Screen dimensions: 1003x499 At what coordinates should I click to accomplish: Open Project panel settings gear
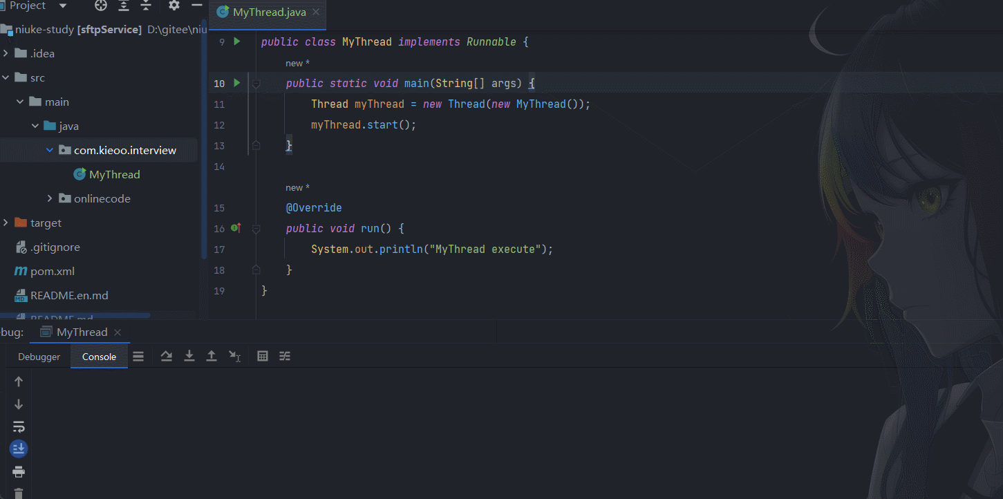pos(174,6)
